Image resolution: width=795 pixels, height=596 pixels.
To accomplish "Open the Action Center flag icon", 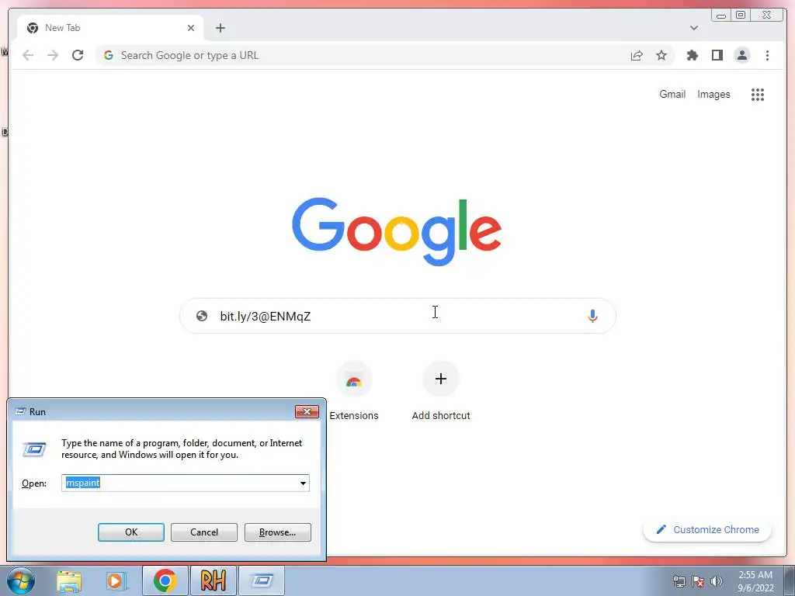I will (698, 581).
